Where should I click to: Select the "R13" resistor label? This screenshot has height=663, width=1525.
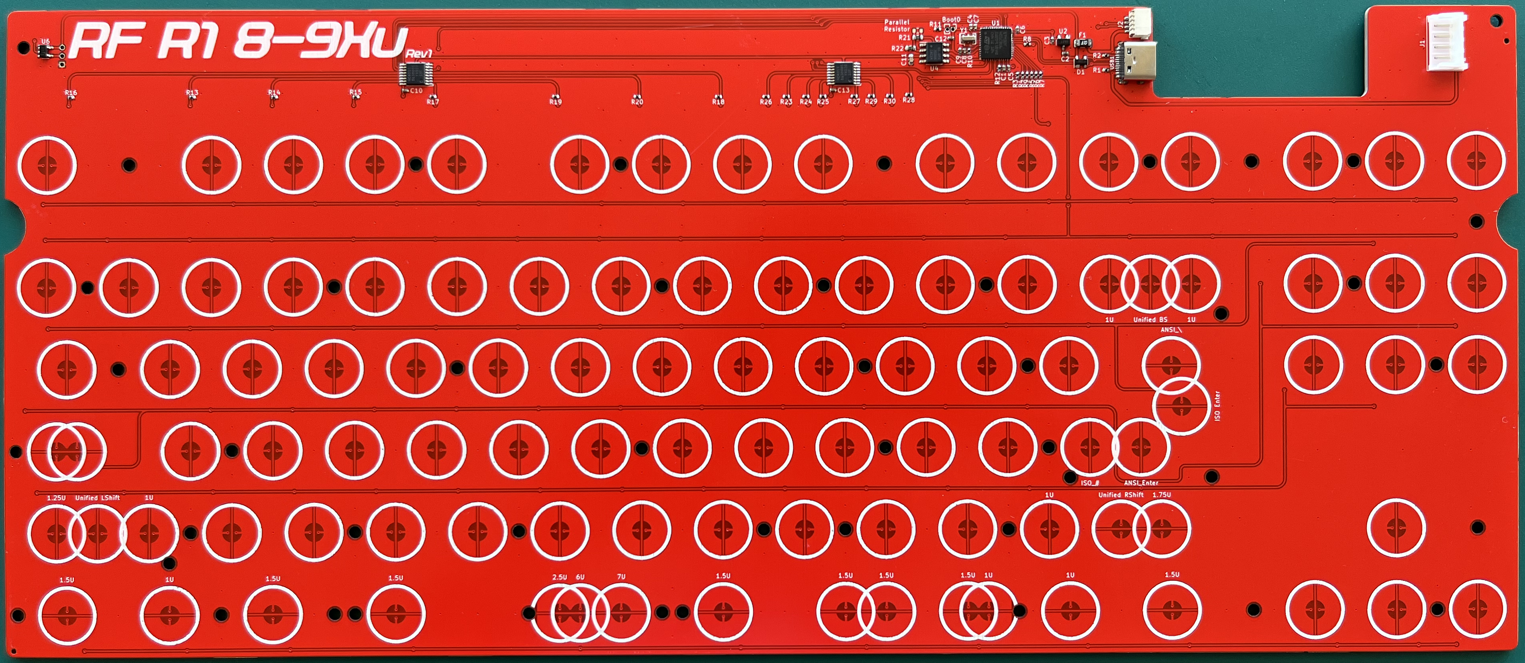click(x=192, y=93)
